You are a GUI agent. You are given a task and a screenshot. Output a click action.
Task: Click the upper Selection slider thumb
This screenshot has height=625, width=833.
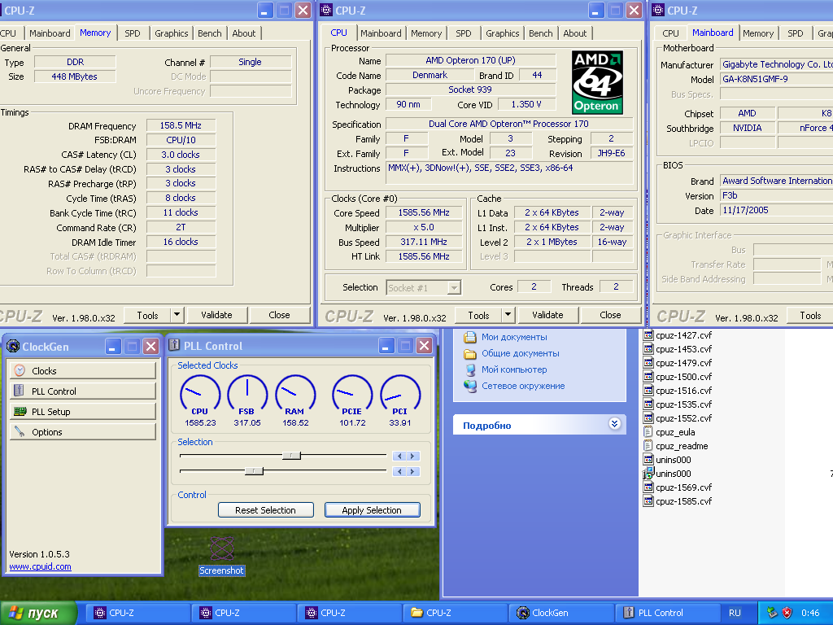click(291, 456)
